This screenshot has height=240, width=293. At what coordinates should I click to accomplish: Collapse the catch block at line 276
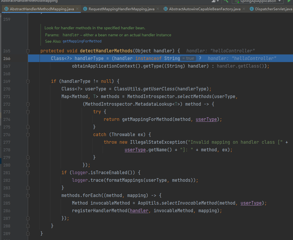click(28, 135)
